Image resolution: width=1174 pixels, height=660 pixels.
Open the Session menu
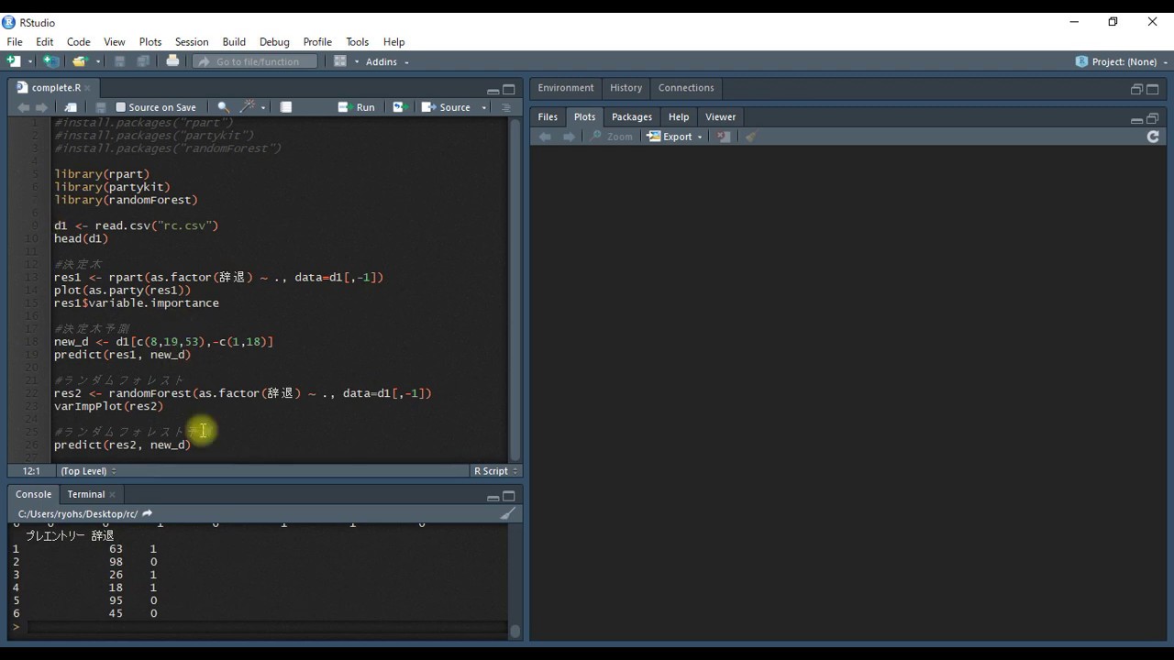point(192,42)
